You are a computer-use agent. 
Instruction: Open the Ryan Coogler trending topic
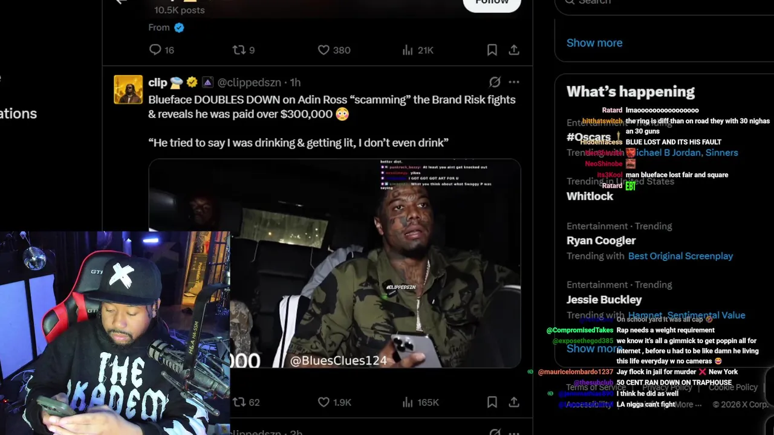coord(601,240)
